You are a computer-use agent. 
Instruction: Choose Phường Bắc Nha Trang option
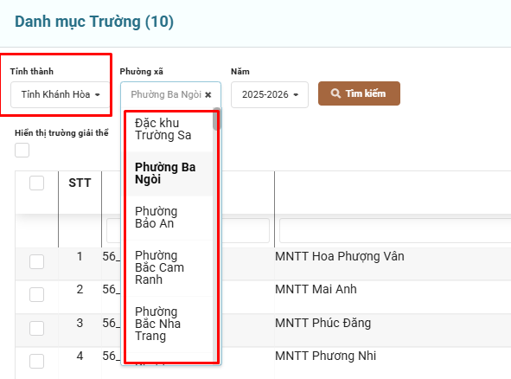(x=169, y=324)
